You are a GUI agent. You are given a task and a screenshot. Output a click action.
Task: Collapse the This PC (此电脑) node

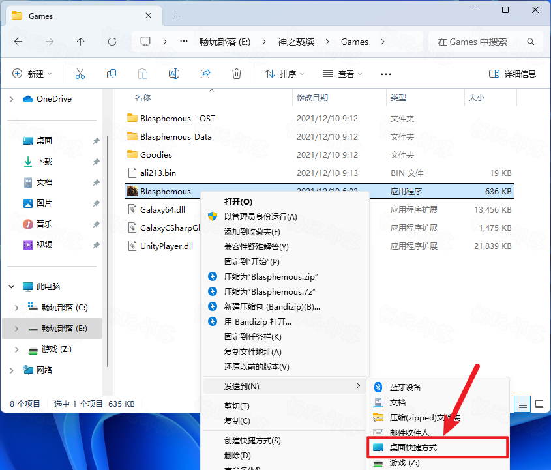[12, 287]
